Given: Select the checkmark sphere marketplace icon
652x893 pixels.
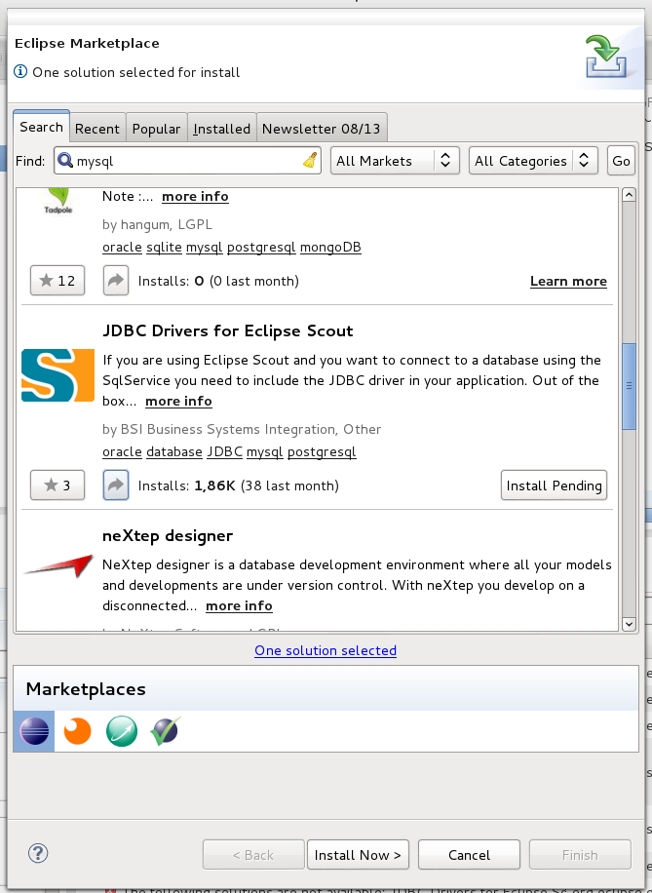Looking at the screenshot, I should [165, 731].
